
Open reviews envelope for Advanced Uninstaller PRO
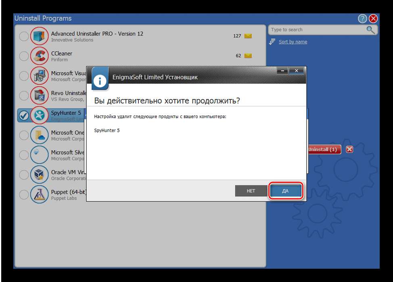coord(248,36)
